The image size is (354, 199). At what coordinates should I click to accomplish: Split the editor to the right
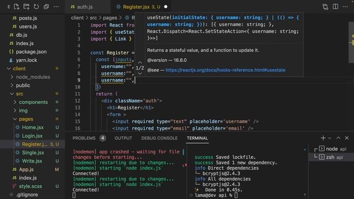[336, 7]
